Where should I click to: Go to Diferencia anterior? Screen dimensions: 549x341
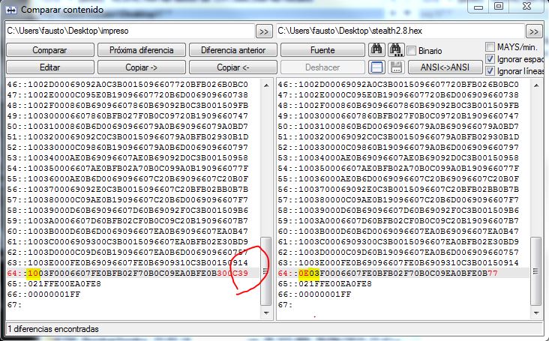232,50
